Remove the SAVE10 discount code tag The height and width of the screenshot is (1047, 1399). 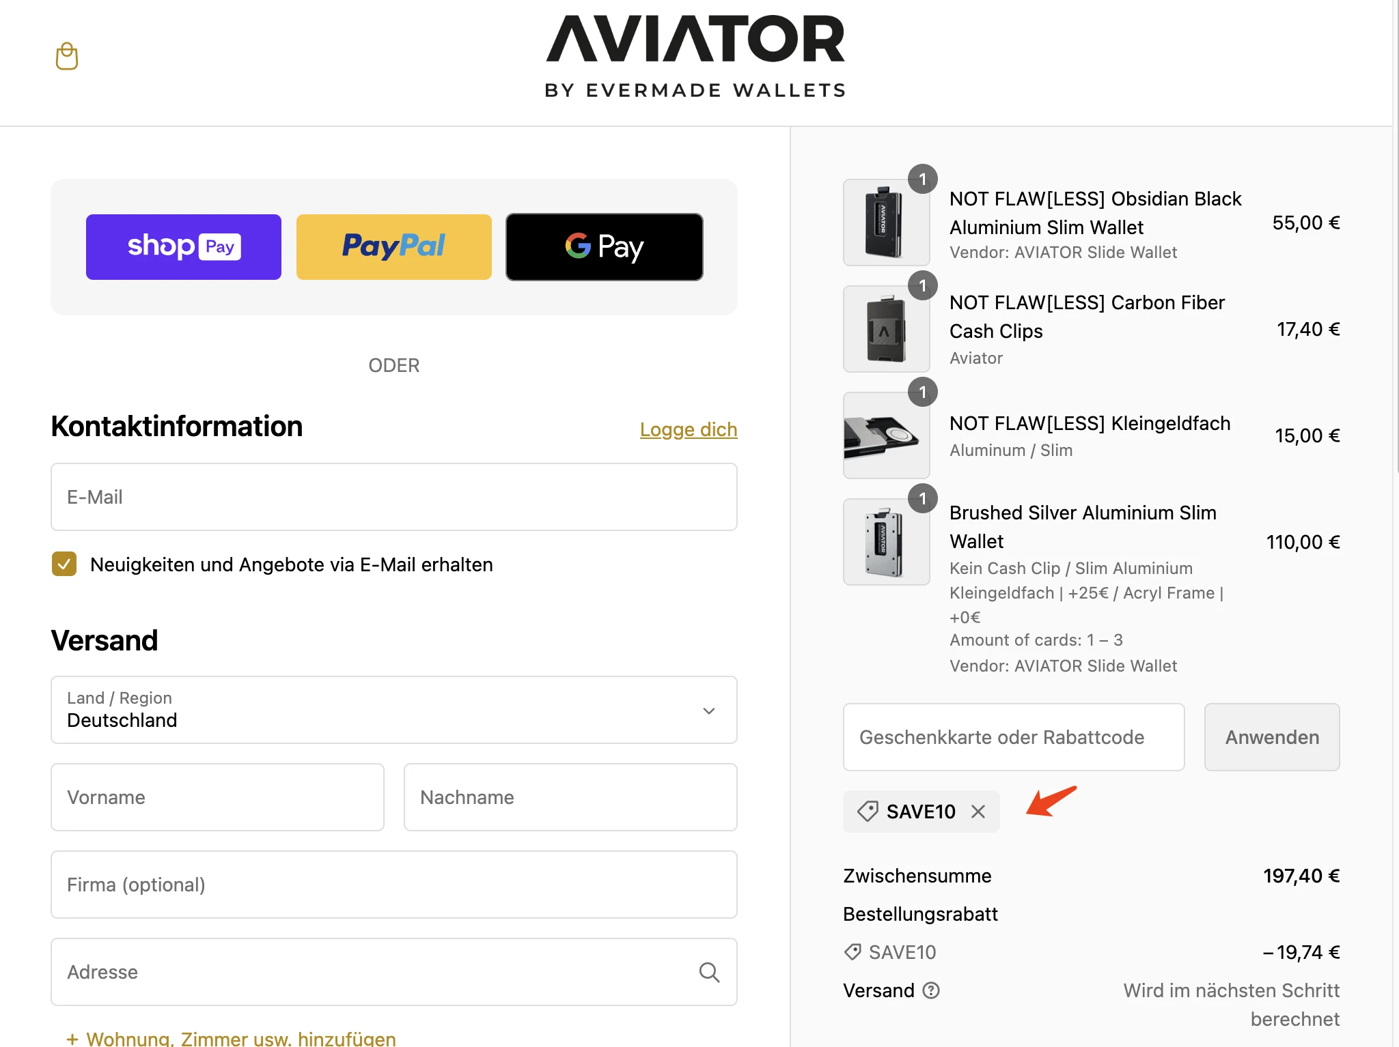(978, 812)
